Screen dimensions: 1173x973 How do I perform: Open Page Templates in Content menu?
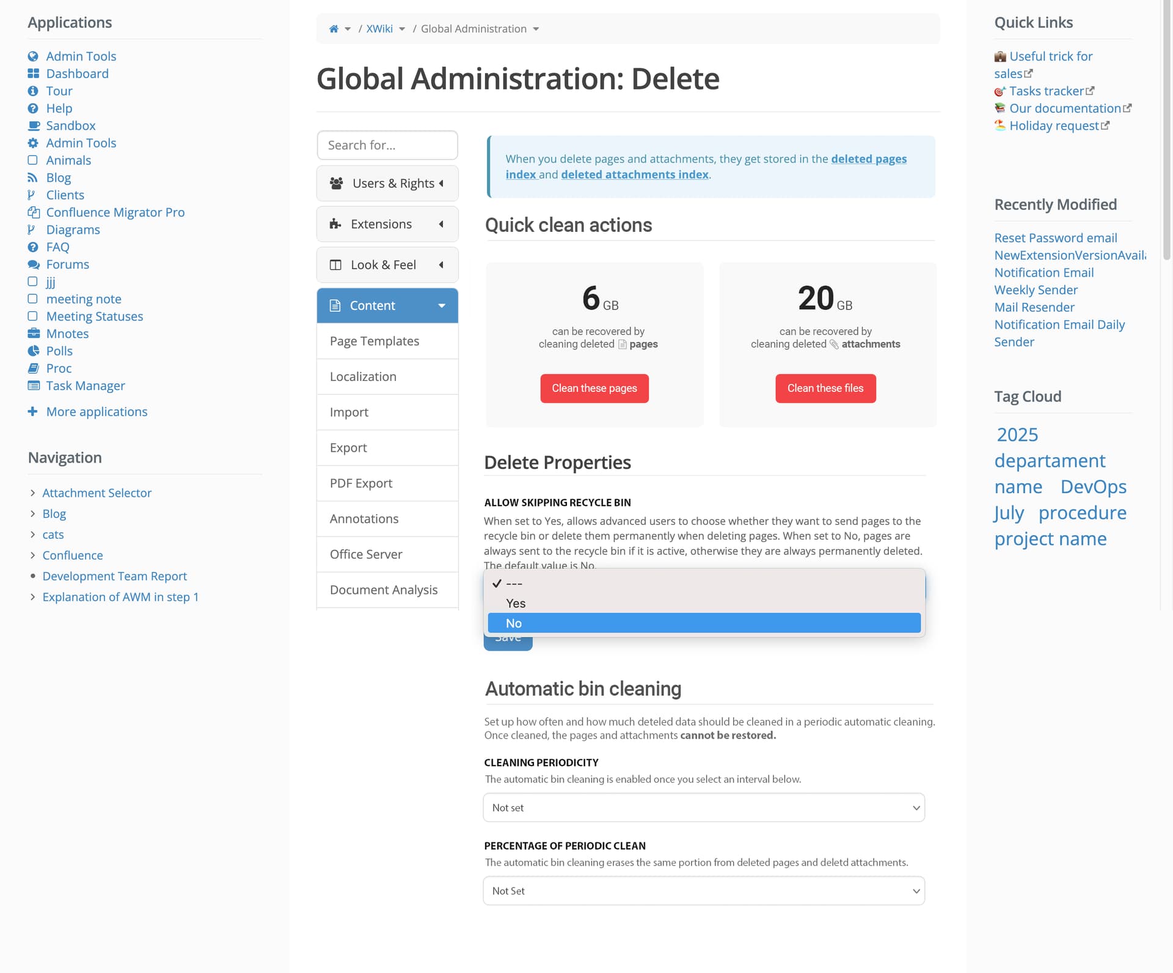pos(387,341)
